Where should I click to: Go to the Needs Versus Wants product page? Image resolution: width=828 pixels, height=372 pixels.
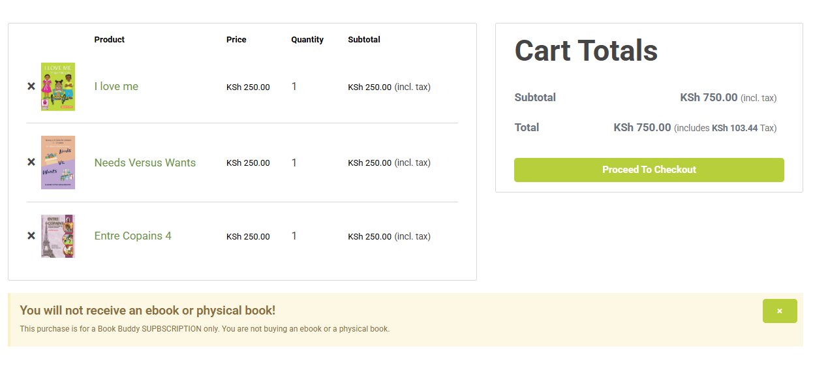[145, 163]
